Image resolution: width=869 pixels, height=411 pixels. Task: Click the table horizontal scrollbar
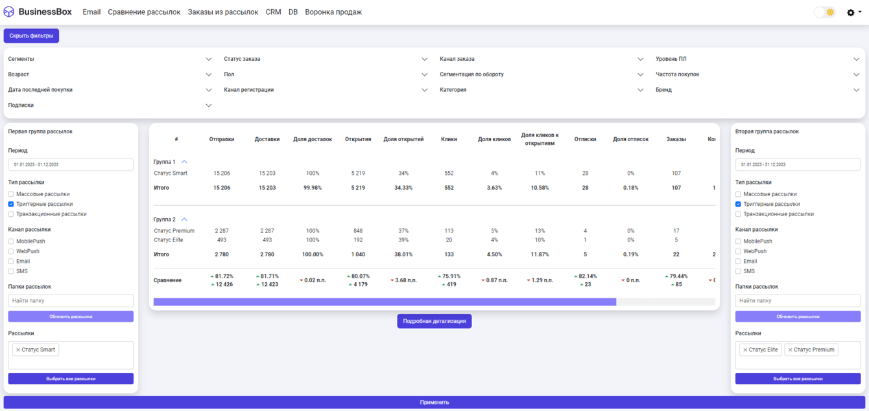385,302
